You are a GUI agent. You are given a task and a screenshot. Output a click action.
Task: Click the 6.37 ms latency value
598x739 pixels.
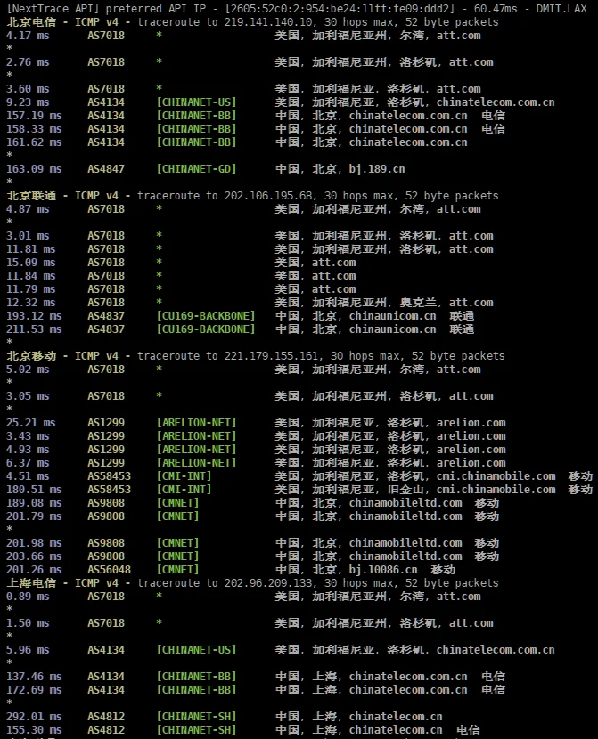pos(28,463)
